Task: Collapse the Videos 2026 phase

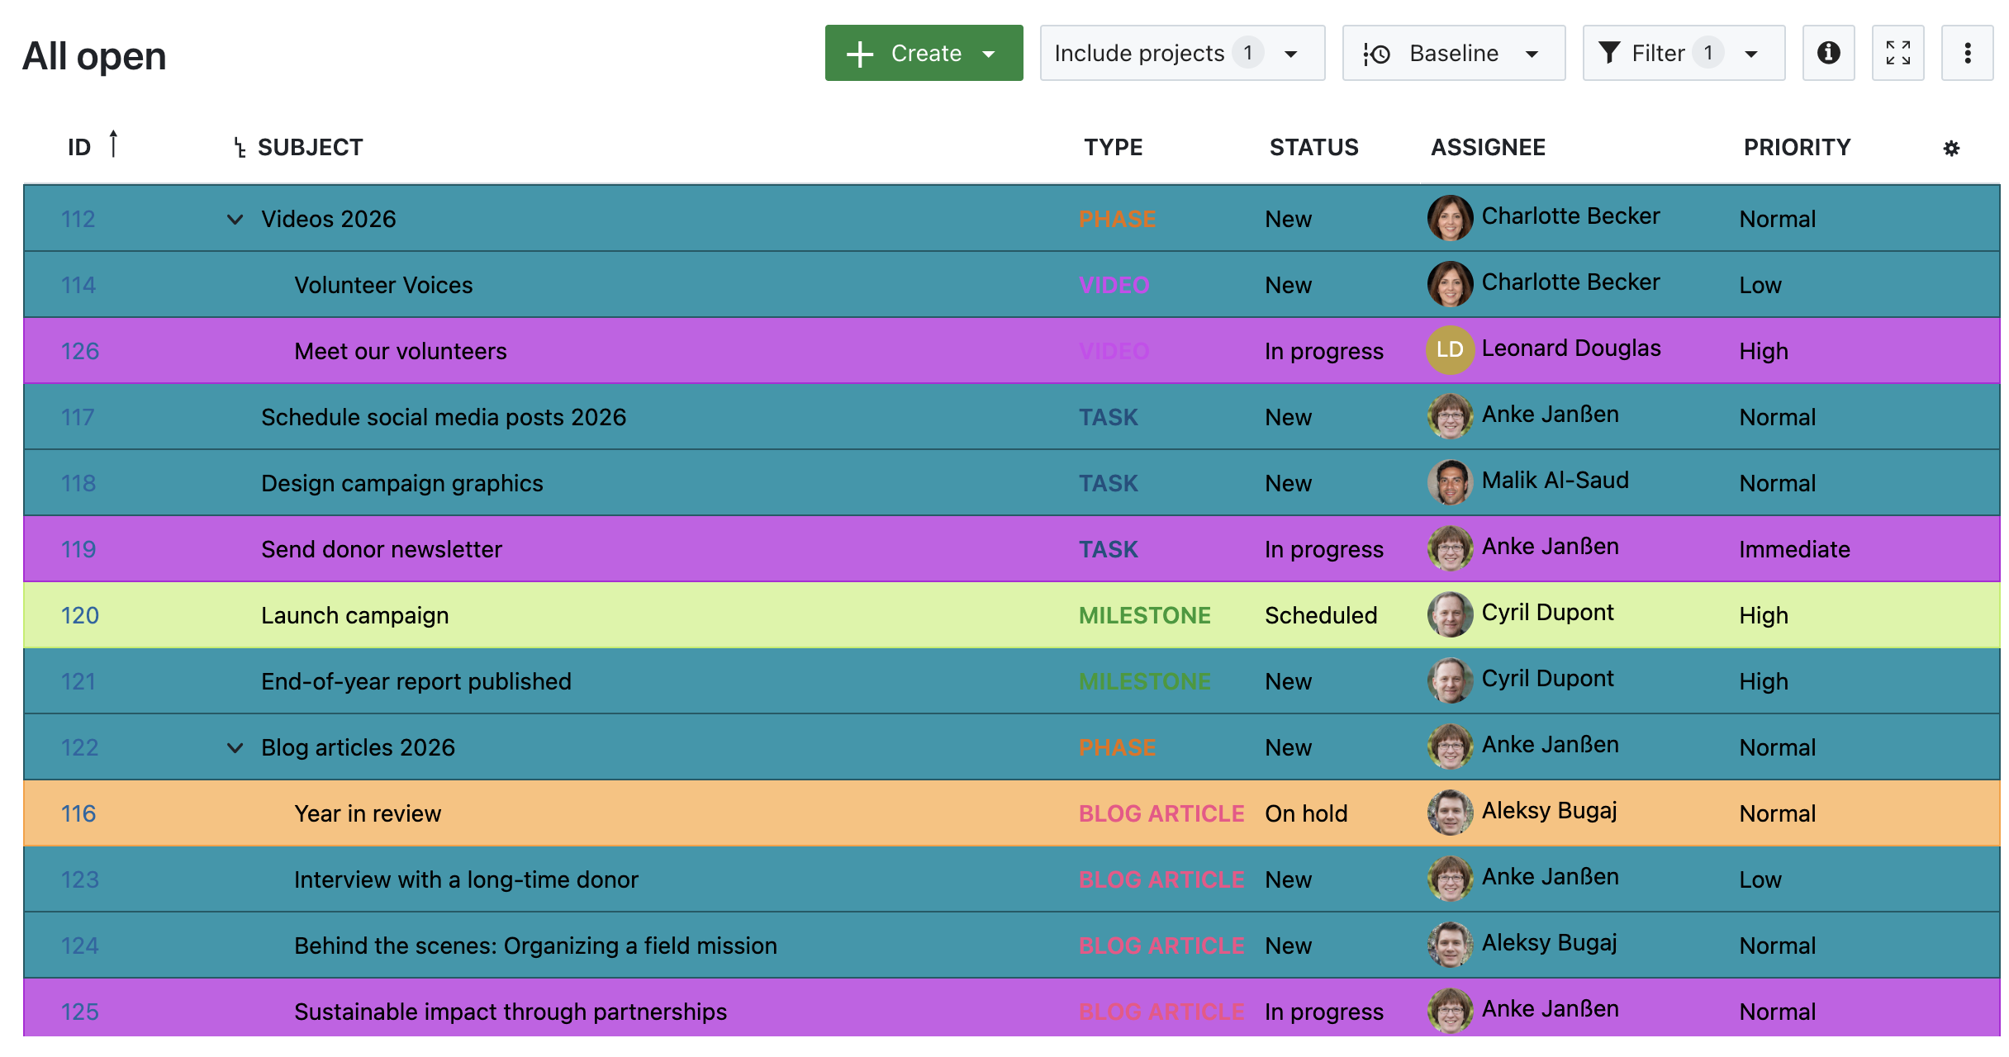Action: click(x=235, y=219)
